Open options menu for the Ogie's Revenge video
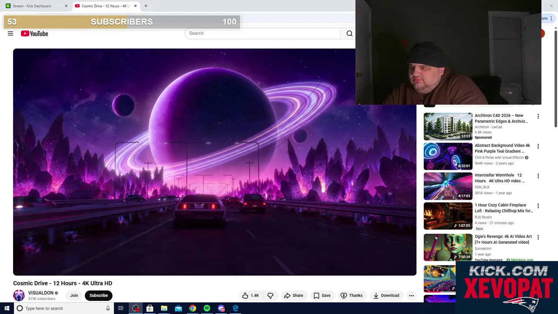The width and height of the screenshot is (558, 314). point(538,237)
